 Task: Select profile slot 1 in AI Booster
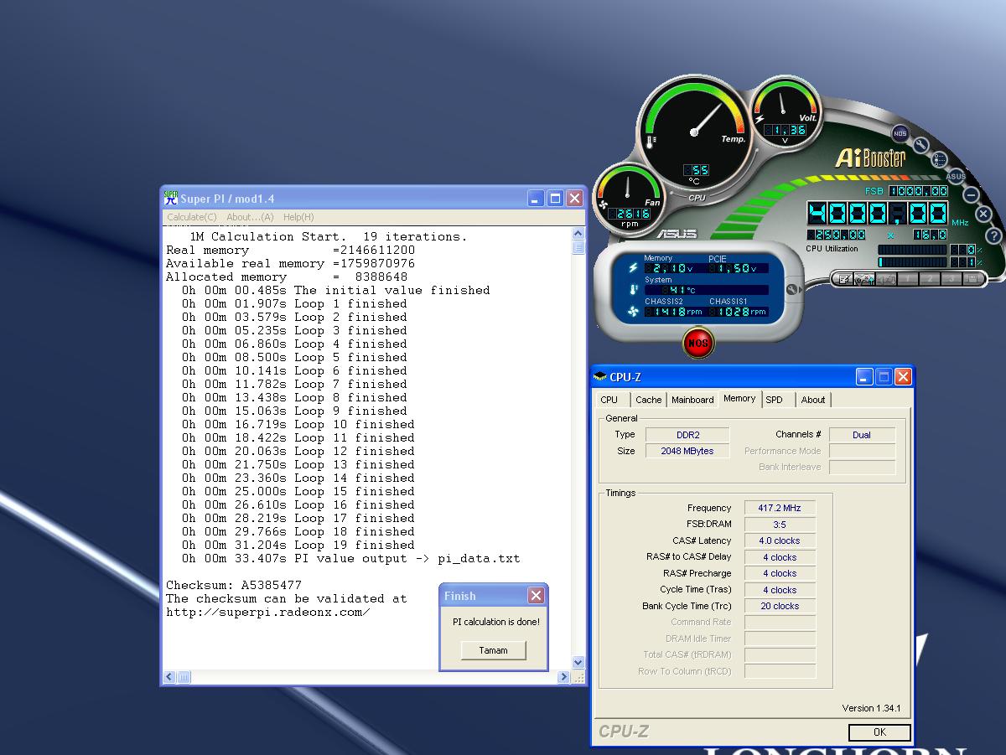[x=908, y=279]
